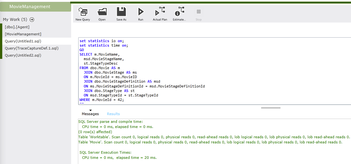Click 'SQL Server Execution Times:' message
Screen dimensions: 351x164
(106, 153)
